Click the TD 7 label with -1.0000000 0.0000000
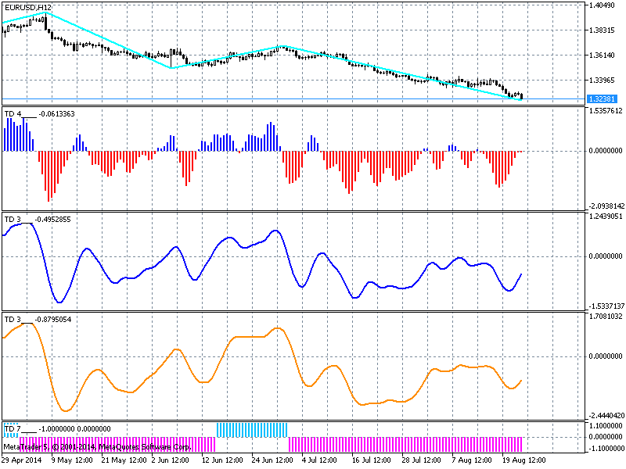The height and width of the screenshot is (469, 626). (x=57, y=429)
